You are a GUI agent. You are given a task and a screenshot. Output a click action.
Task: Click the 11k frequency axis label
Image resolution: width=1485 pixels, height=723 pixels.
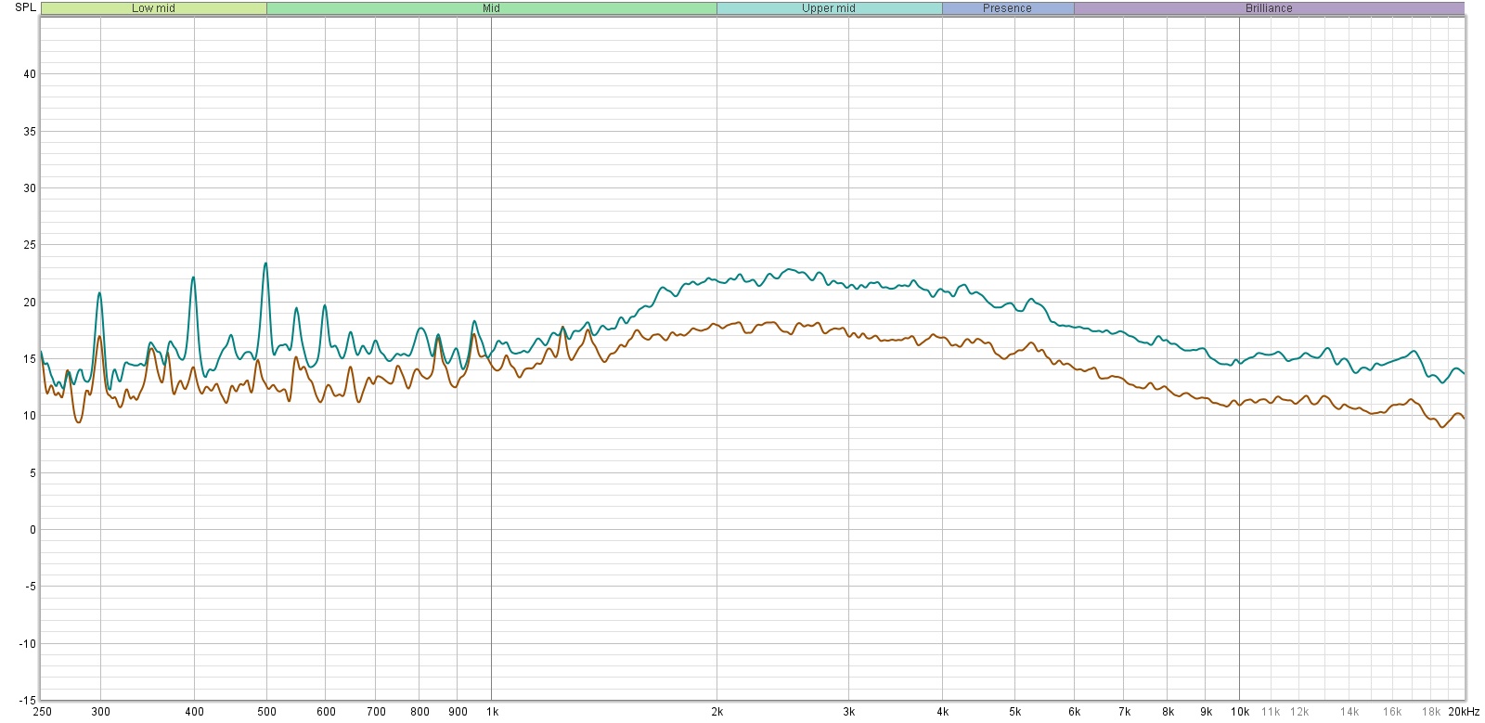click(1271, 712)
